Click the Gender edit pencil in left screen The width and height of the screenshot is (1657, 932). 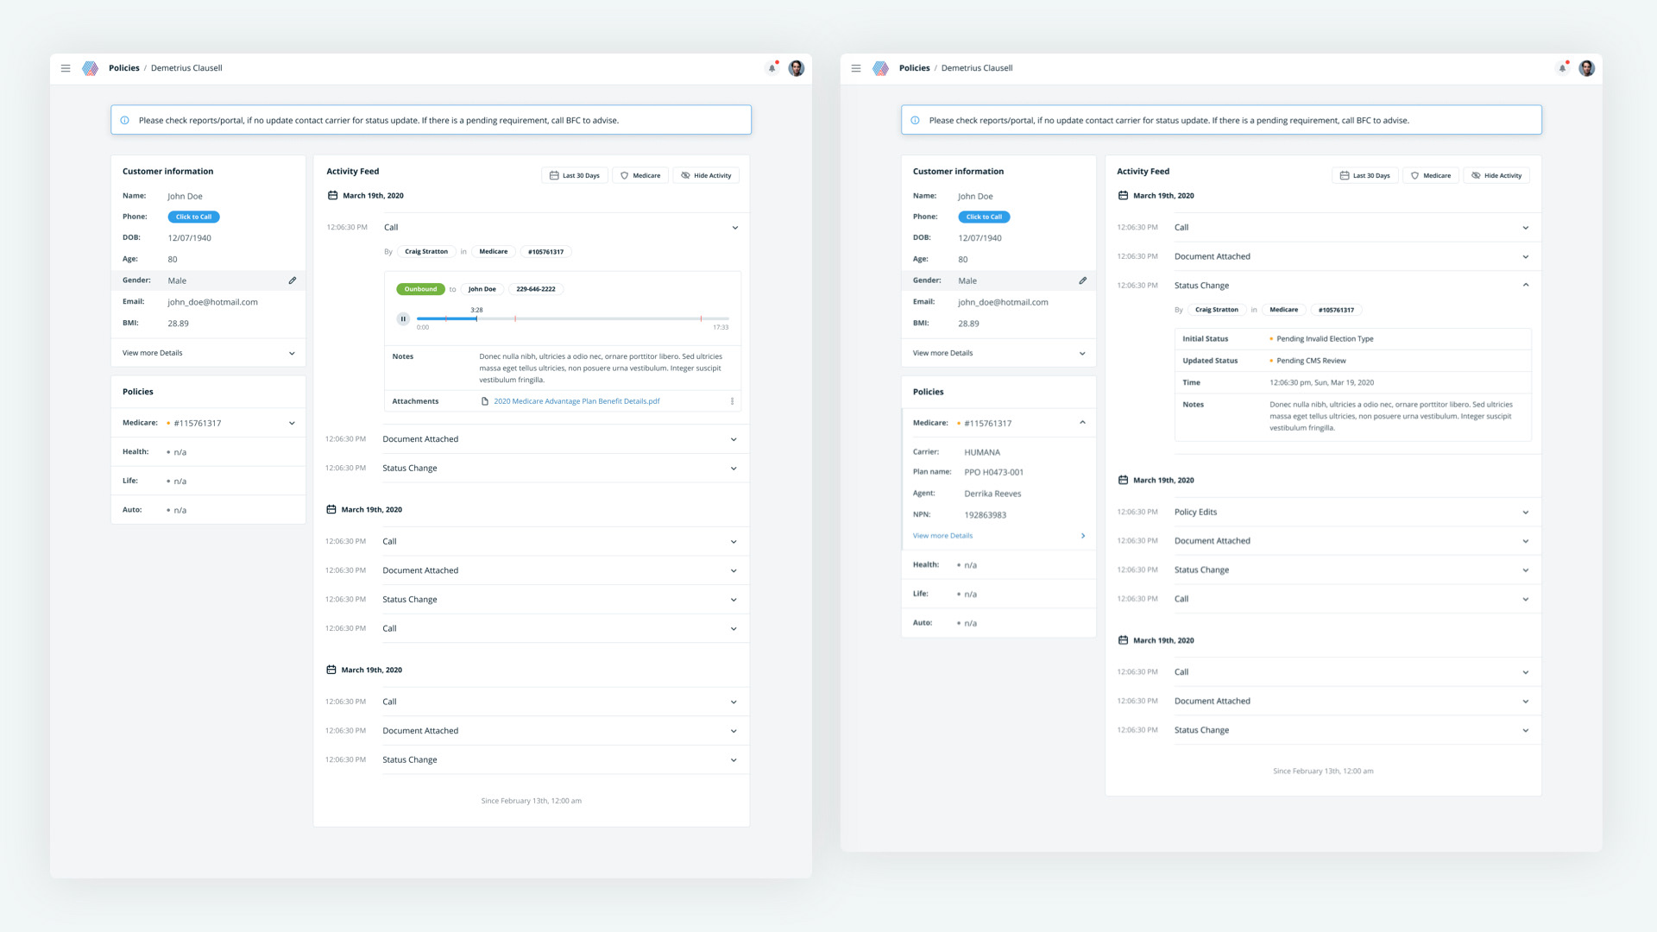(x=293, y=280)
